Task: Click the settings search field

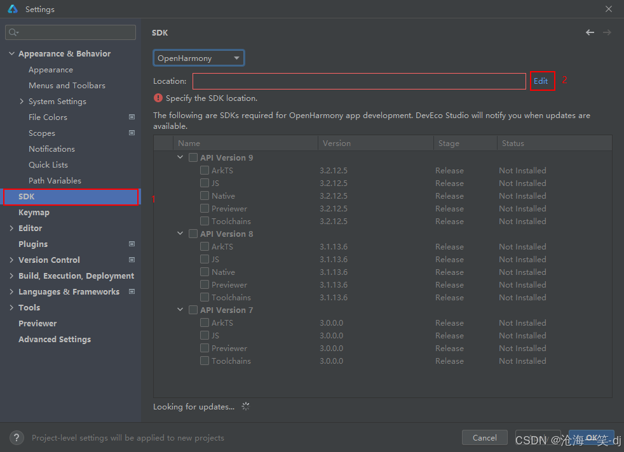Action: (x=71, y=32)
